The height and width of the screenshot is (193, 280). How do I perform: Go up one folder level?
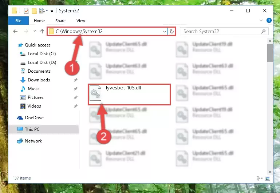click(x=42, y=31)
